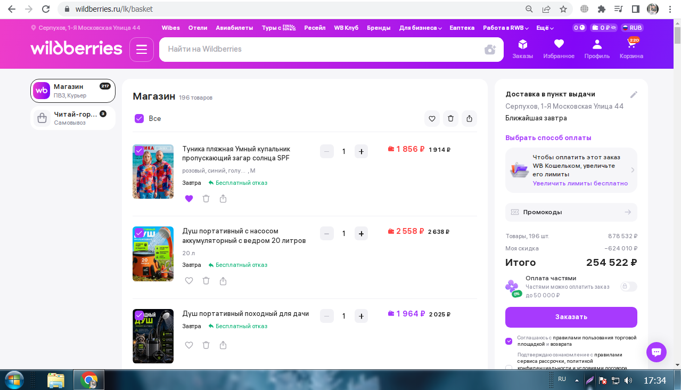
Task: Click the Заказать order button
Action: 571,317
